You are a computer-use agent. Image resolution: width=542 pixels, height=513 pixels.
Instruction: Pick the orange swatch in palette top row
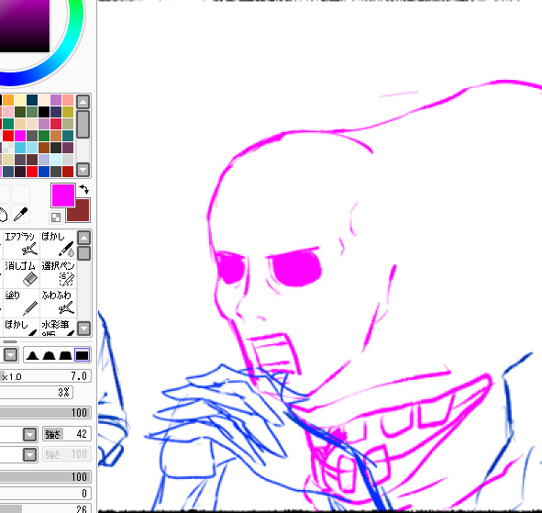[x=8, y=100]
